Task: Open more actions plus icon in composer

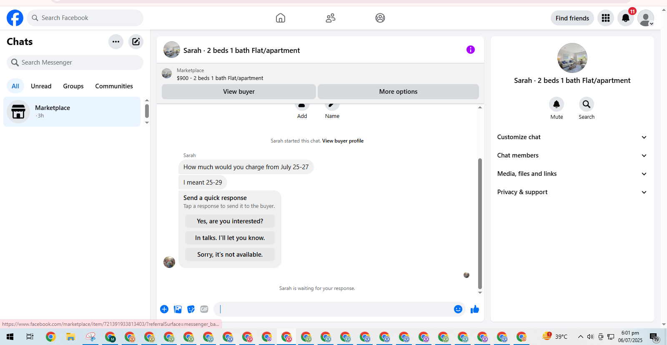Action: 164,309
